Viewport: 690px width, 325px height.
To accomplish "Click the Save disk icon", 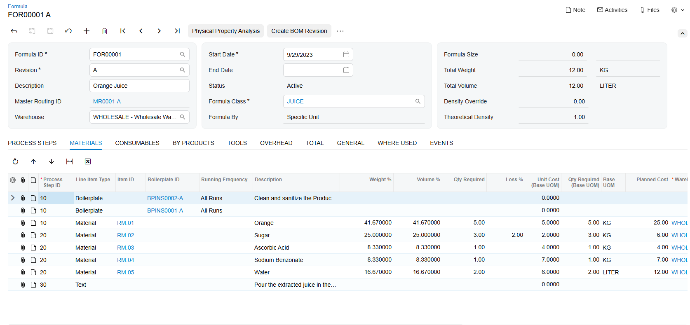I will click(50, 31).
